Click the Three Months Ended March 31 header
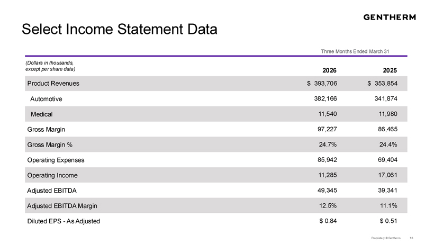434x244 pixels. click(x=355, y=51)
